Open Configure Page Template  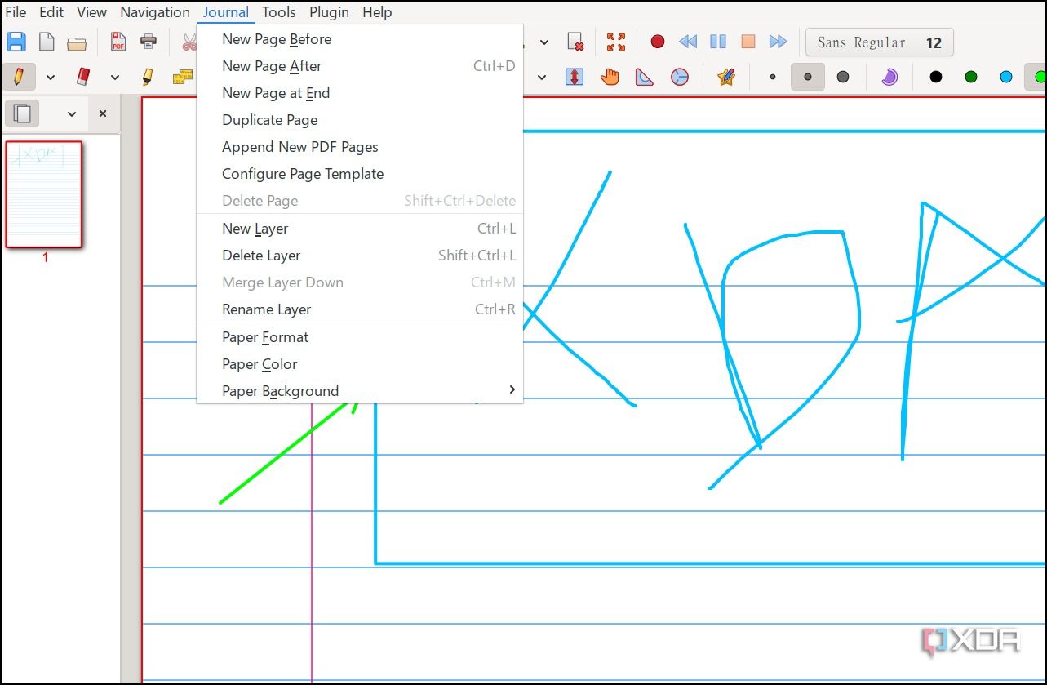[360, 174]
